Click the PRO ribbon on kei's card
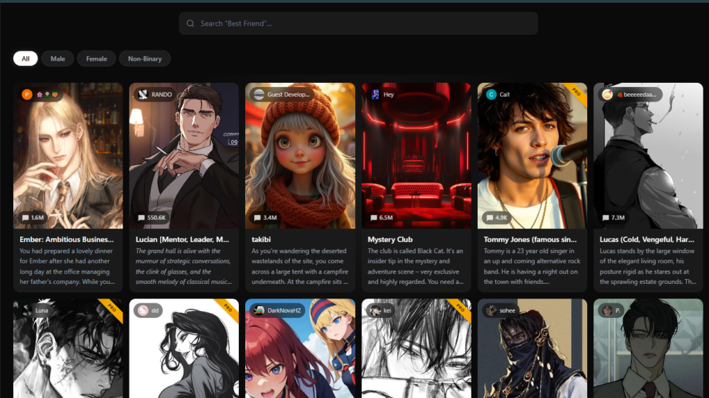The width and height of the screenshot is (709, 398). pos(460,308)
